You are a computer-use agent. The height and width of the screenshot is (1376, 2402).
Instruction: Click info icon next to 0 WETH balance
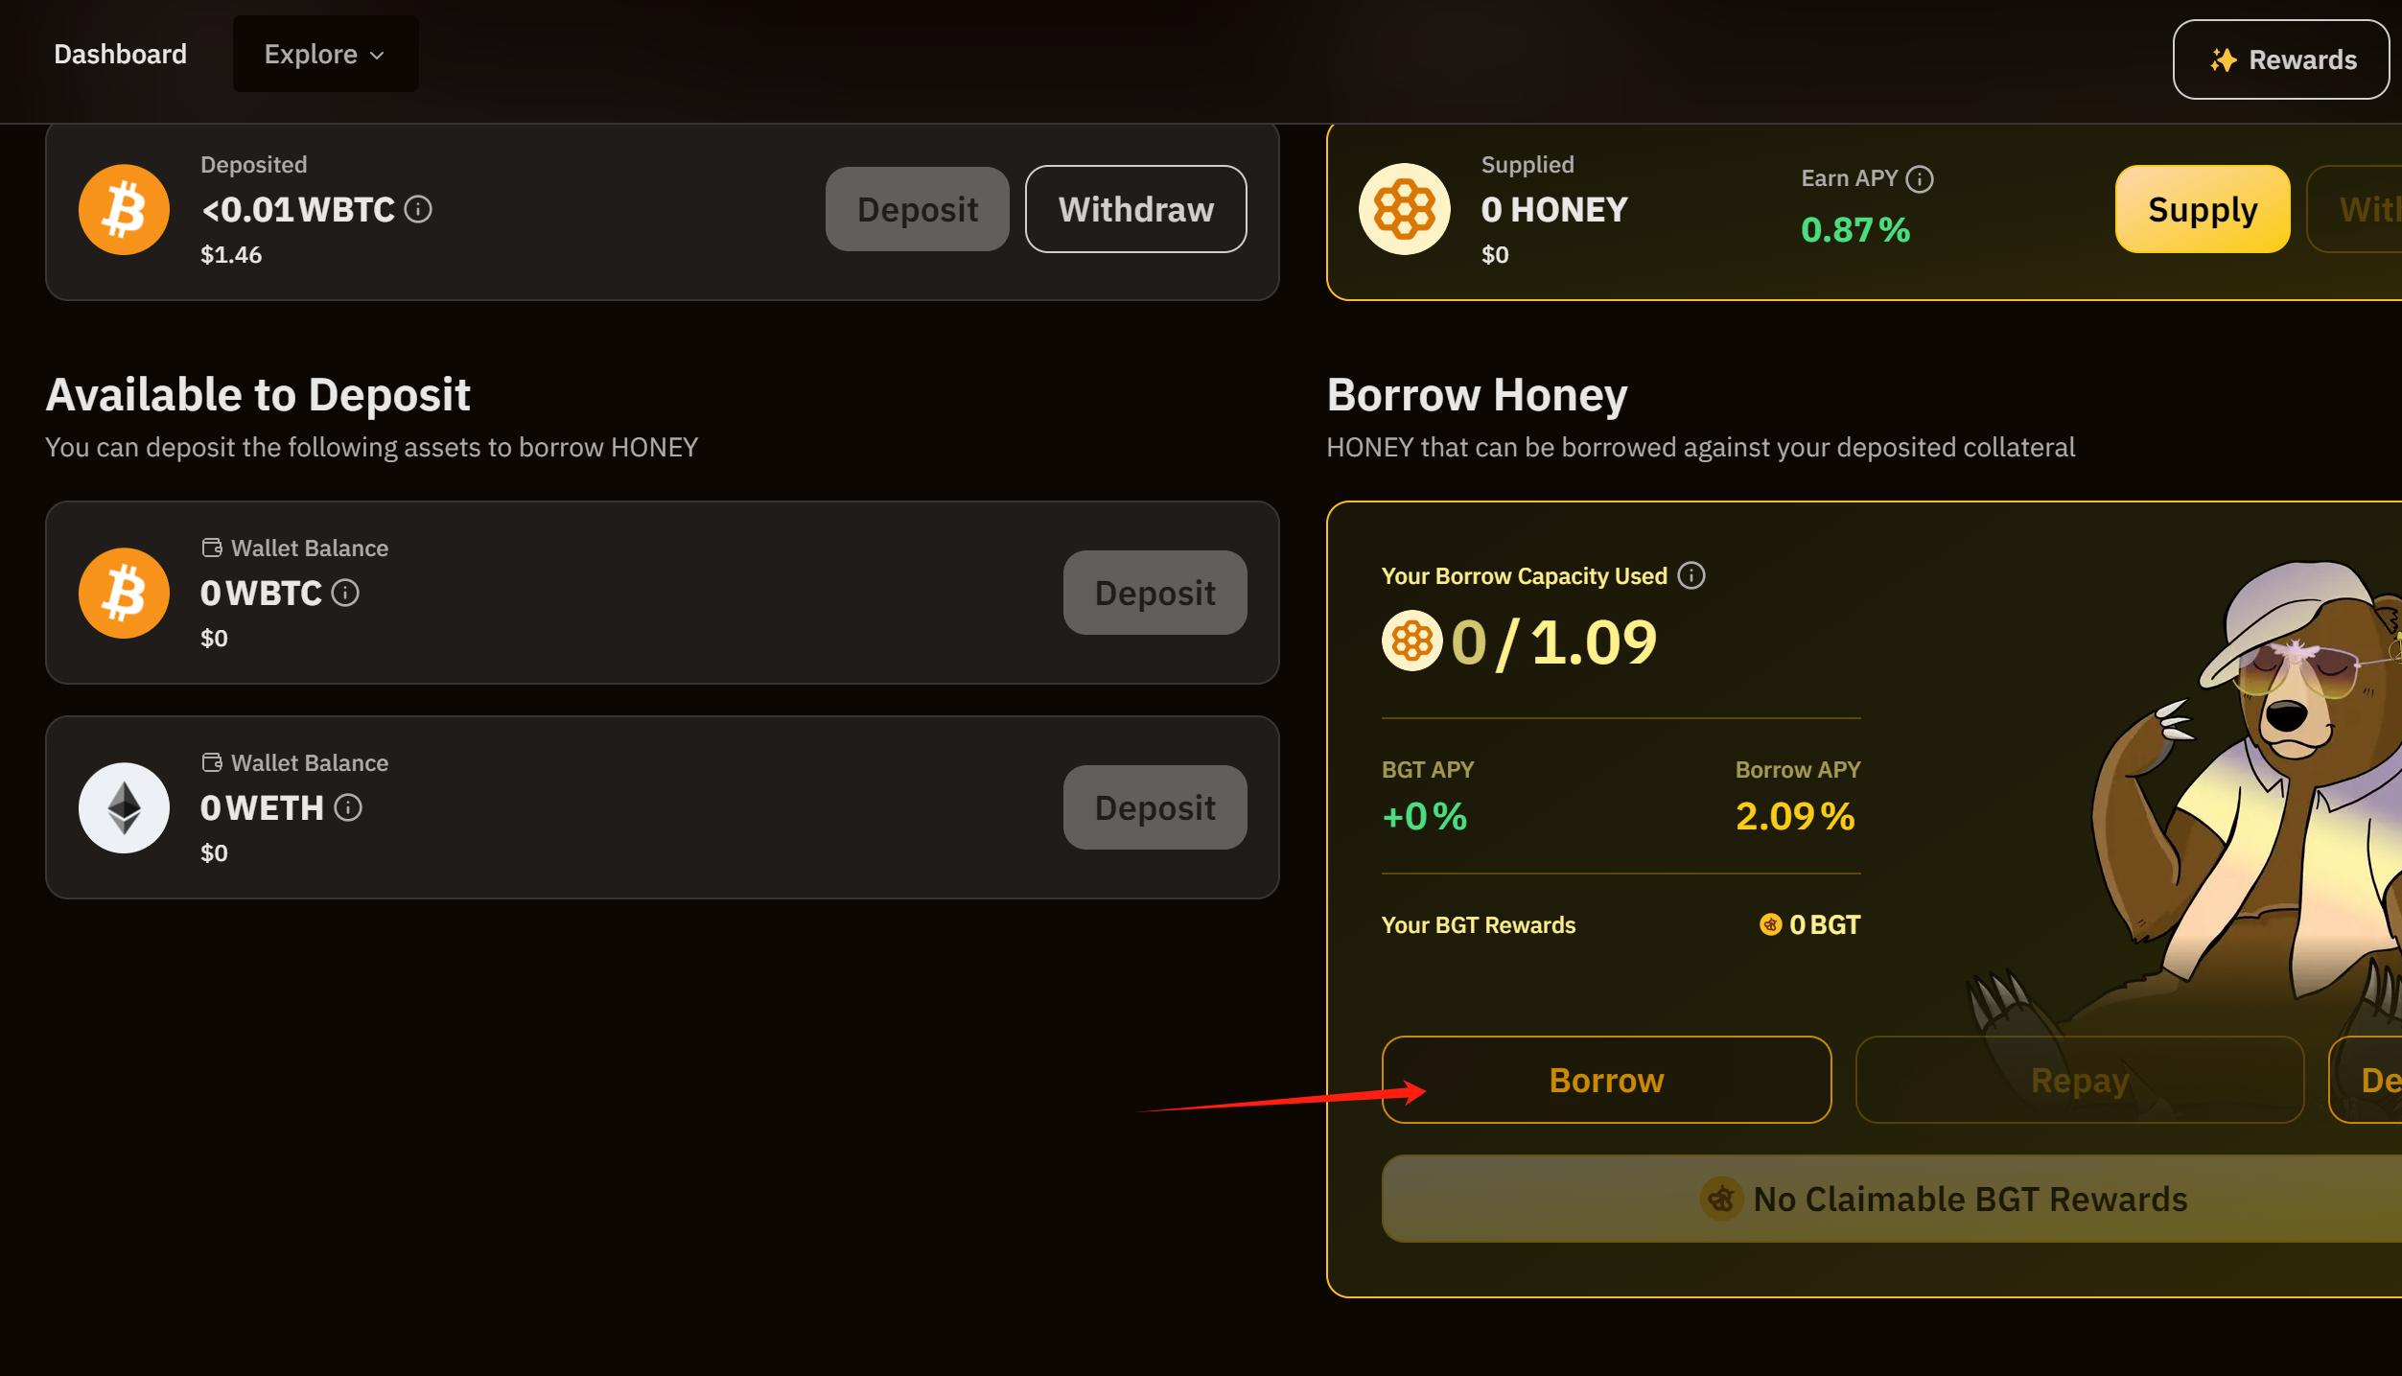(348, 808)
